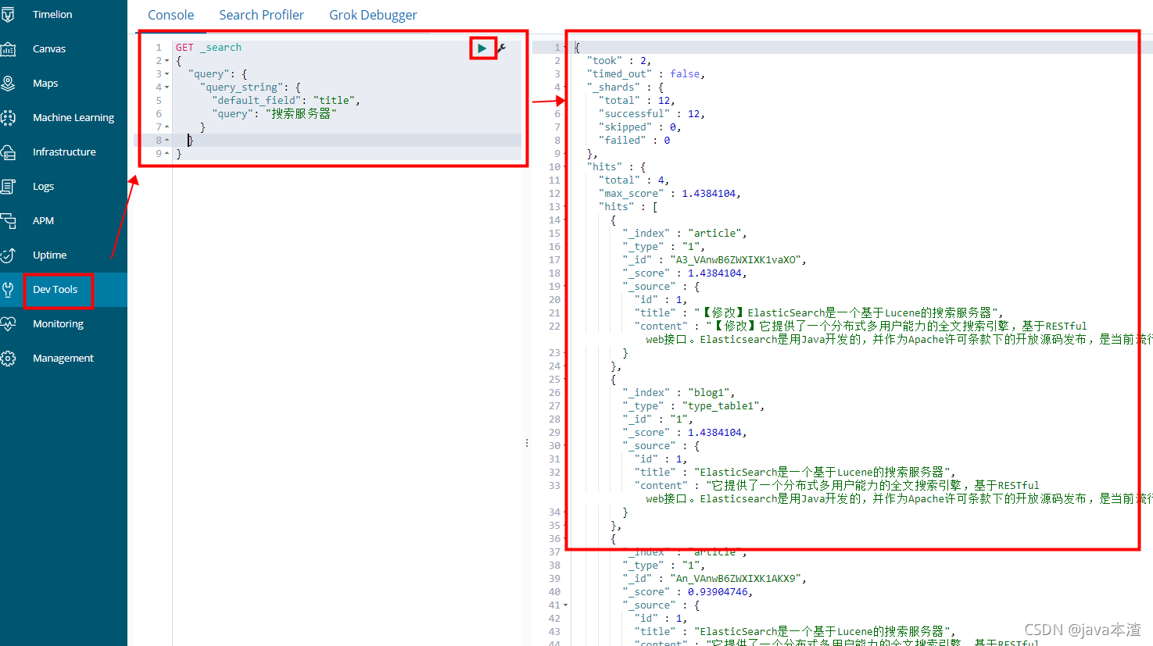This screenshot has width=1153, height=646.
Task: Click the Dev Tools wrench icon
Action: pyautogui.click(x=8, y=290)
